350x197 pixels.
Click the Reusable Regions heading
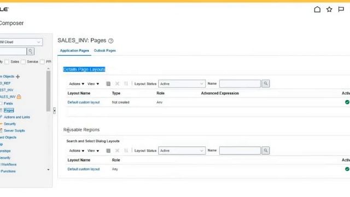tap(81, 130)
